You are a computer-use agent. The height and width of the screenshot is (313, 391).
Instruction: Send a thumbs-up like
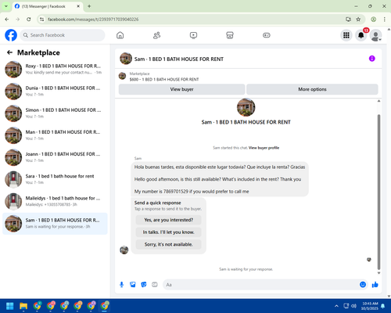coord(375,285)
